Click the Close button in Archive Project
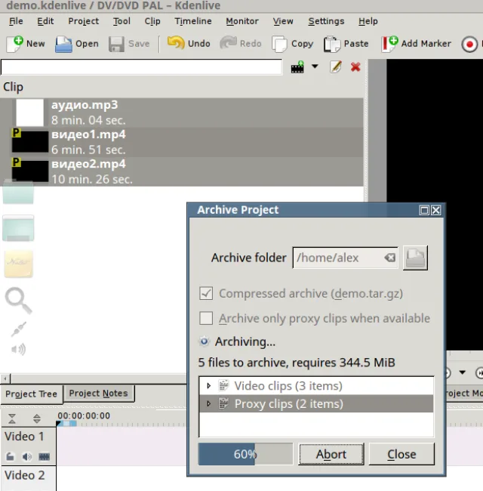Image resolution: width=483 pixels, height=491 pixels. pyautogui.click(x=401, y=454)
